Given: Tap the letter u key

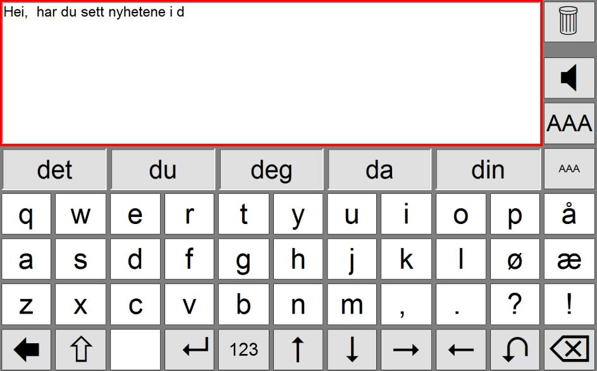Looking at the screenshot, I should tap(352, 214).
